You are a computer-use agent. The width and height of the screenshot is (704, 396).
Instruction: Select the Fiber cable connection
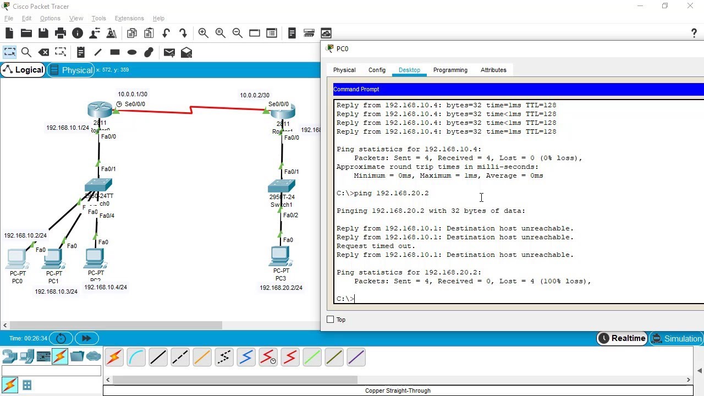[x=202, y=357]
